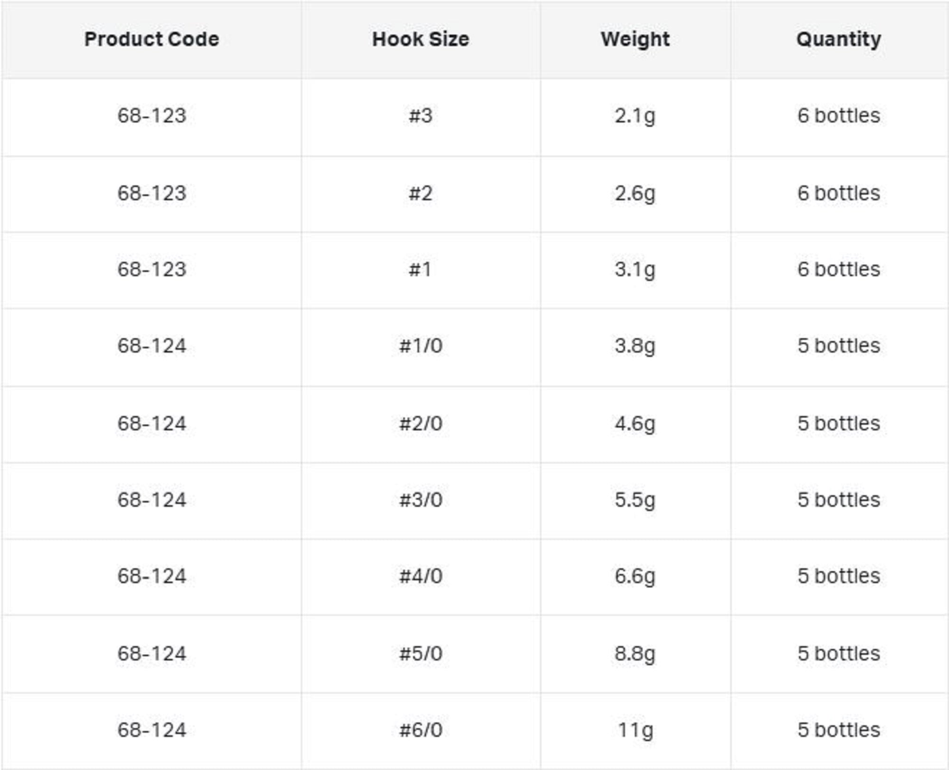The height and width of the screenshot is (770, 949).
Task: Click the Product Code column header
Action: coord(152,39)
